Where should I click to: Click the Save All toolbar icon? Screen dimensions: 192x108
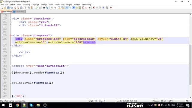pos(12,7)
